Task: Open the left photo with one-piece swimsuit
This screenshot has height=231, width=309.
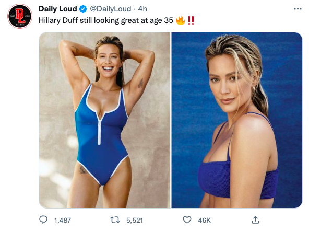Action: pos(104,120)
